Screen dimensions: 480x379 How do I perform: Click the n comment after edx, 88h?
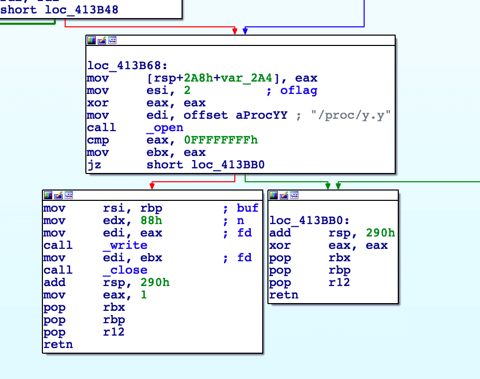[x=241, y=220]
